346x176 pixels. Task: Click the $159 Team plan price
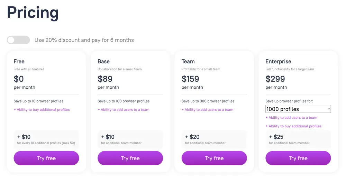[x=190, y=79]
